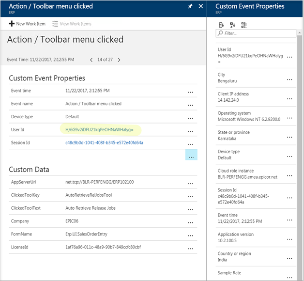The width and height of the screenshot is (304, 281).
Task: Open ellipsis for Application version
Action: (x=289, y=239)
